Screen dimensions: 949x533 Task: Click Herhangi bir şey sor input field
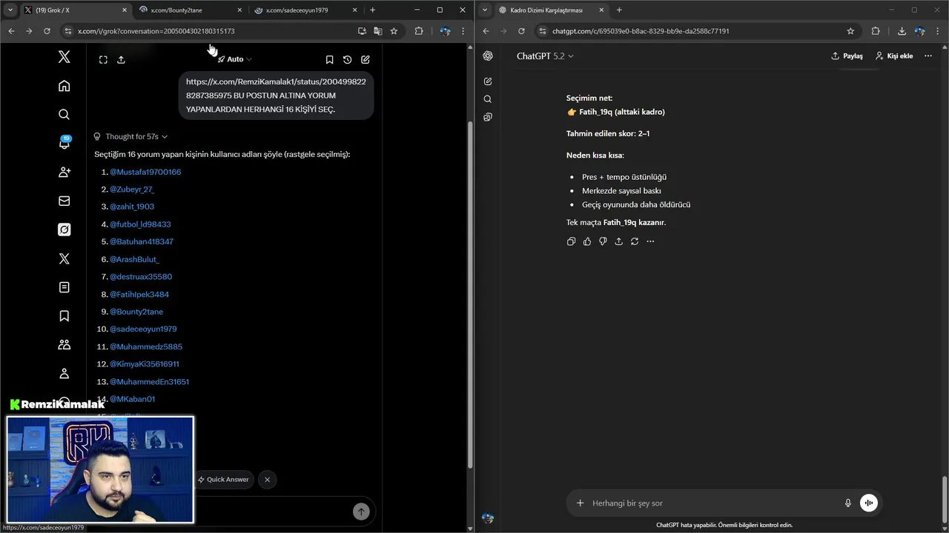(712, 503)
